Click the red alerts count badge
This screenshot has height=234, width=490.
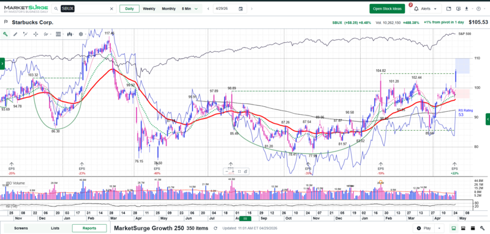point(410,5)
